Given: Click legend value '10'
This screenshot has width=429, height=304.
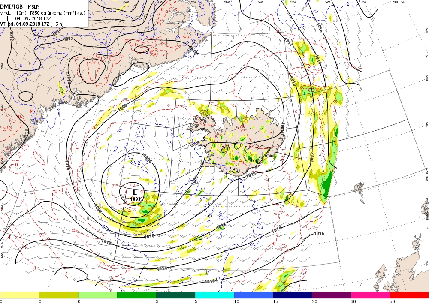Looking at the screenshot, I should [236, 301].
